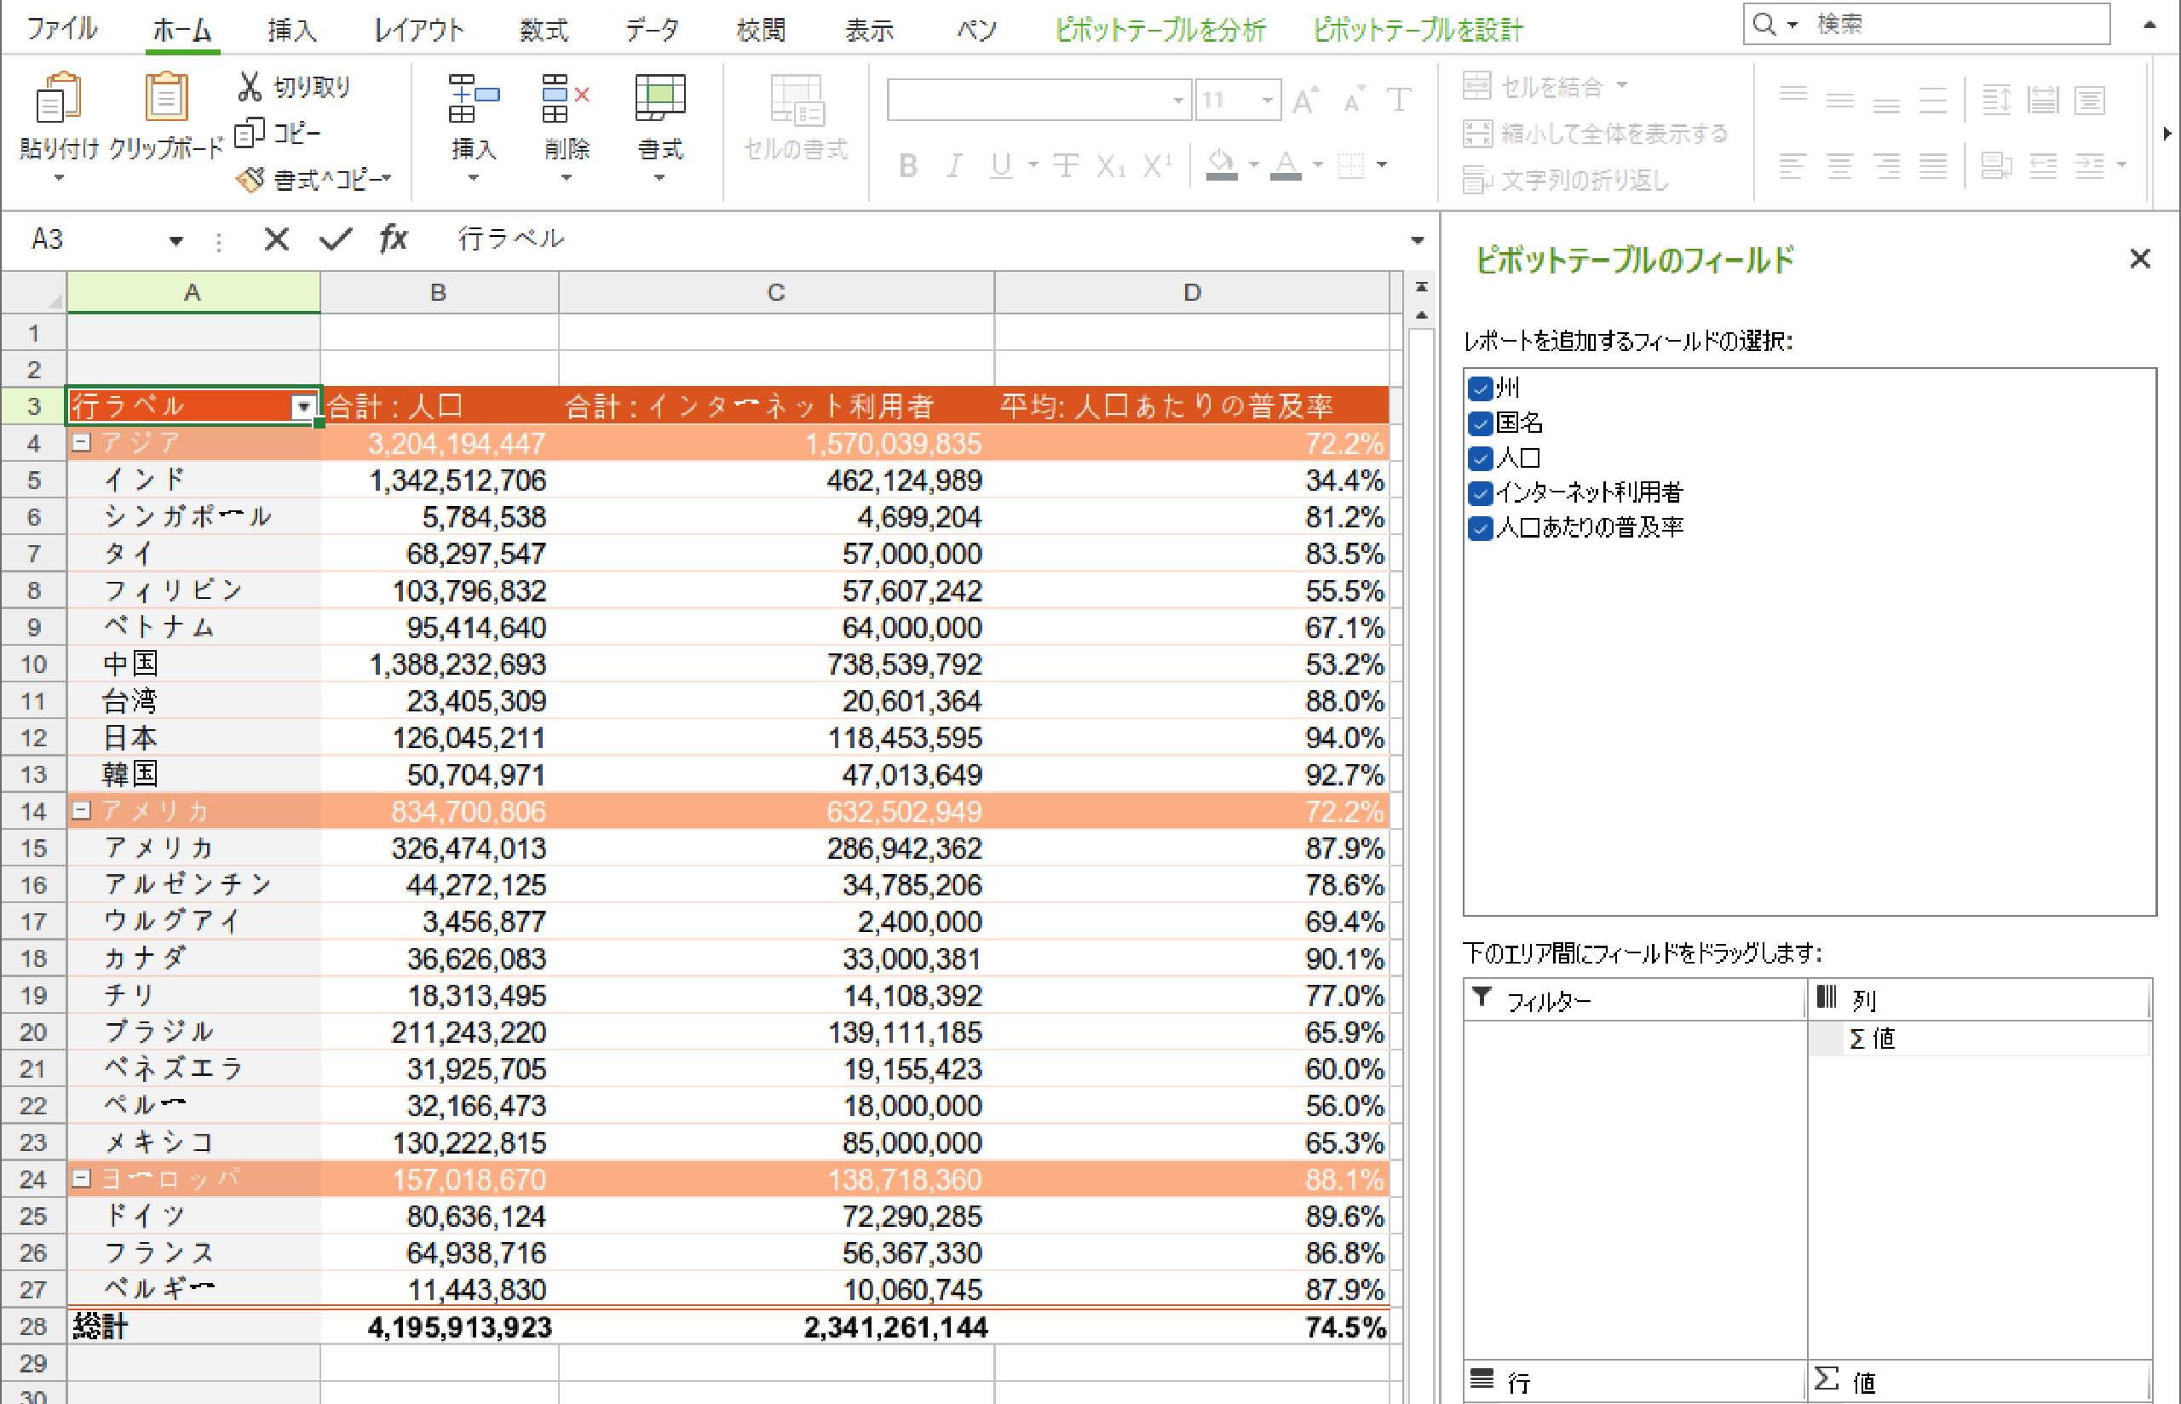Viewport: 2181px width, 1404px height.
Task: Toggle the インターネット利用者 field checkbox
Action: point(1480,493)
